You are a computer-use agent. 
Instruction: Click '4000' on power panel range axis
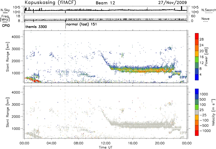click(x=16, y=37)
